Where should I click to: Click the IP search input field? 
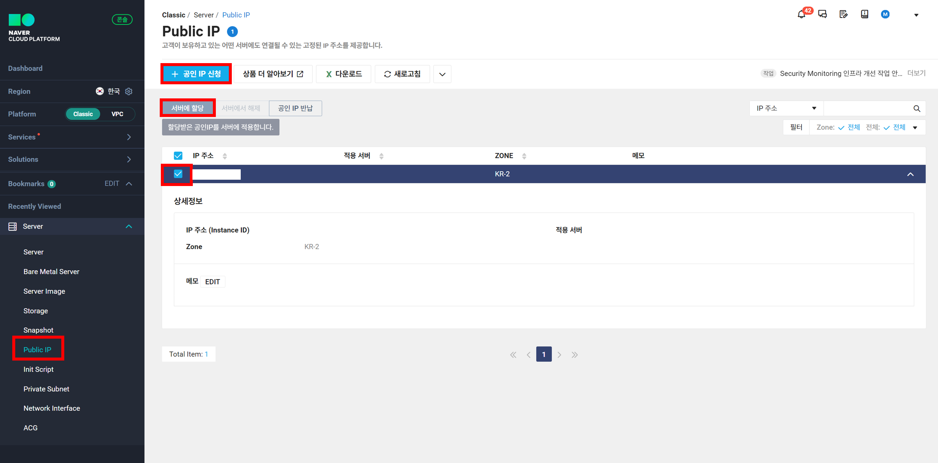click(x=867, y=108)
